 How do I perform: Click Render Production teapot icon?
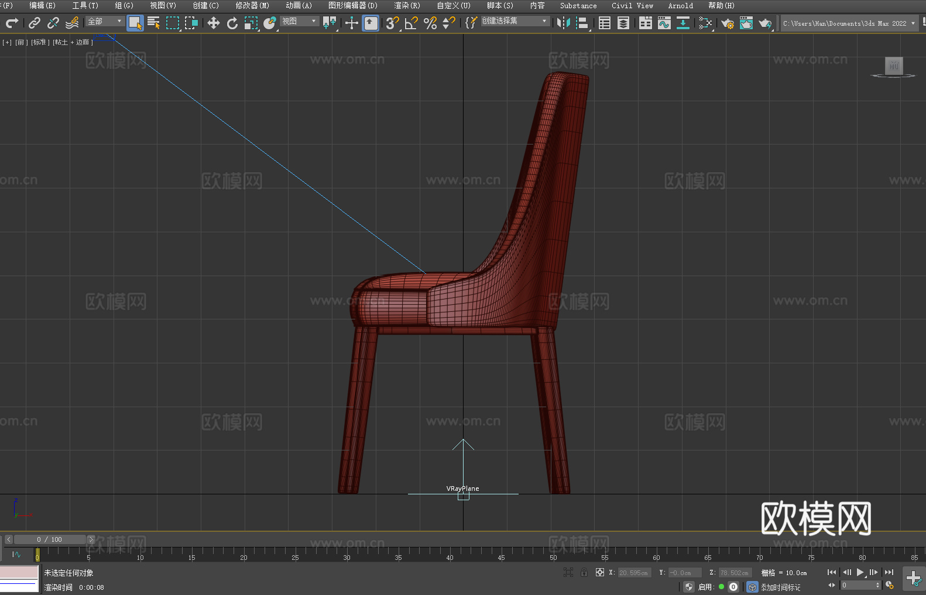click(x=765, y=23)
